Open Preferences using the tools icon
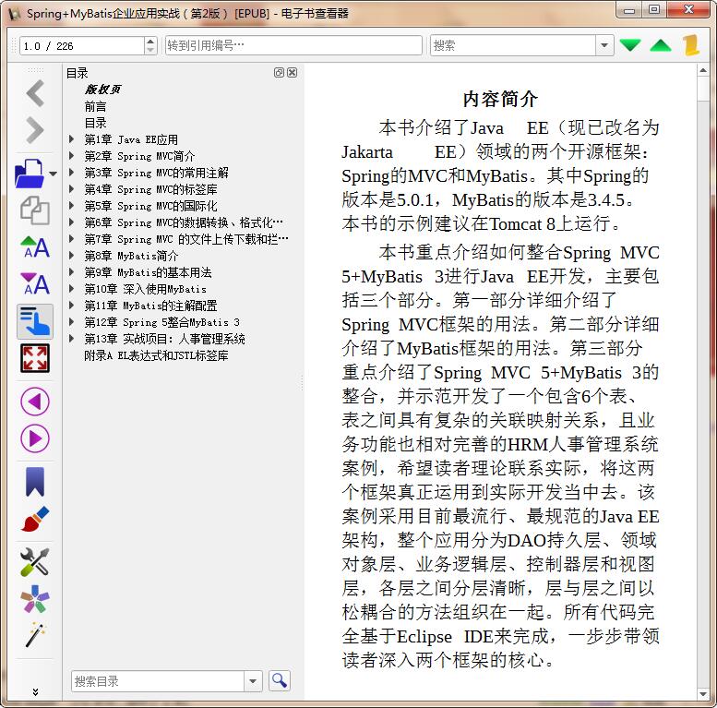Image resolution: width=717 pixels, height=708 pixels. coord(35,562)
